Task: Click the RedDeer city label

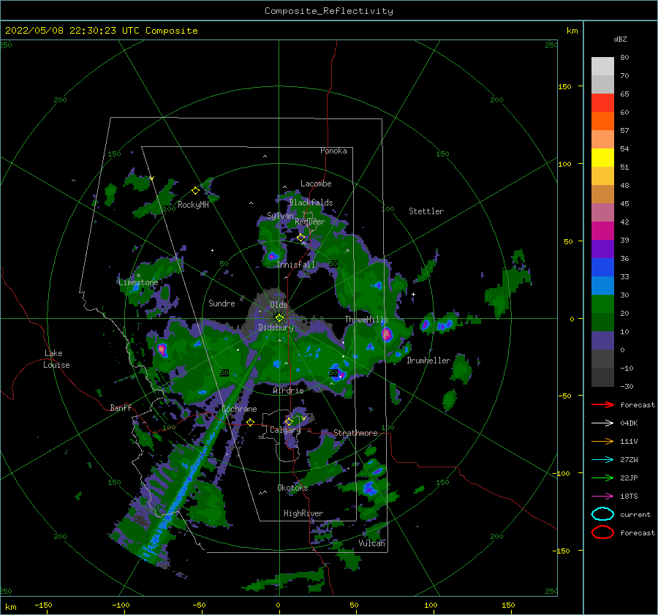Action: point(310,222)
